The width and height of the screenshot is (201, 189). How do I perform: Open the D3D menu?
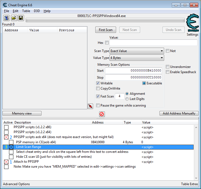(37, 11)
